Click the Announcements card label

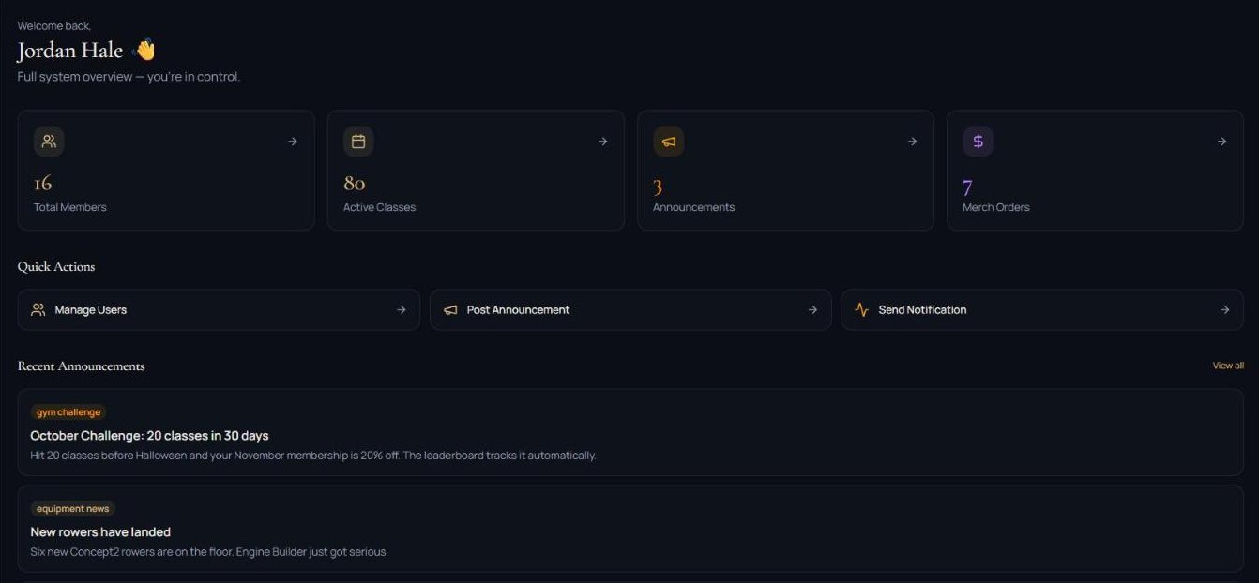[x=693, y=207]
